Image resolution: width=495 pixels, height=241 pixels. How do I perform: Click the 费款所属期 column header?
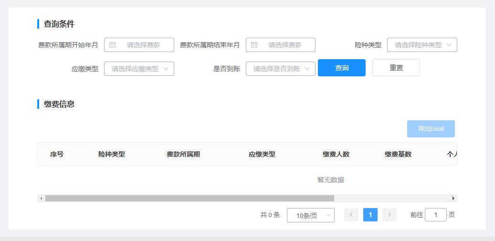pos(183,154)
